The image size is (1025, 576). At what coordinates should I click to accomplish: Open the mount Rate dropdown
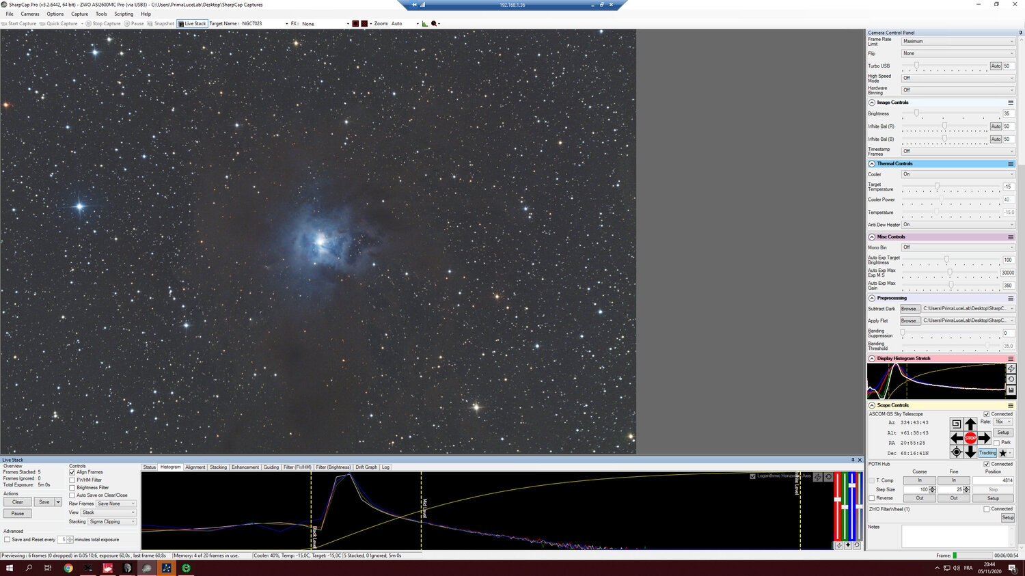click(1003, 422)
